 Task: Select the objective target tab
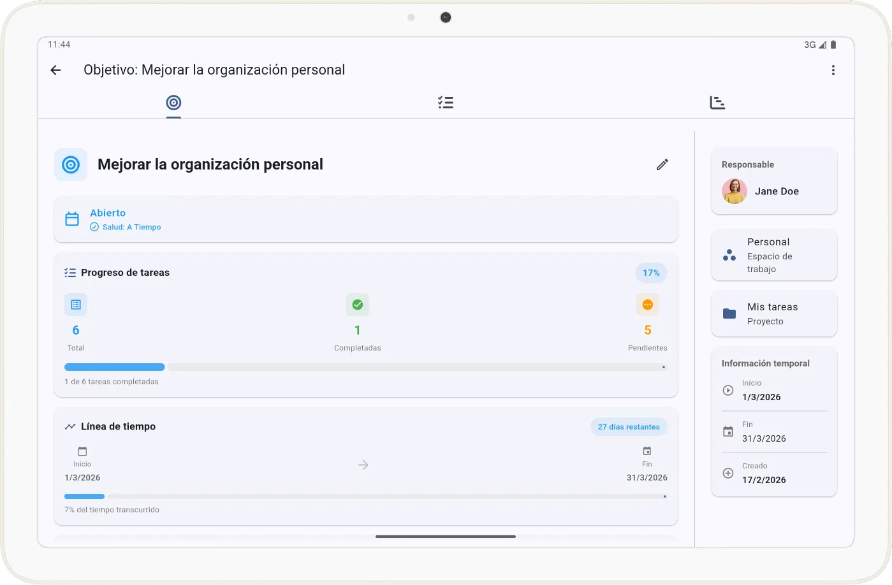[173, 102]
